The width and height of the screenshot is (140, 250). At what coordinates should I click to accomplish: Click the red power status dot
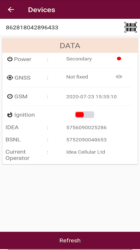[119, 59]
